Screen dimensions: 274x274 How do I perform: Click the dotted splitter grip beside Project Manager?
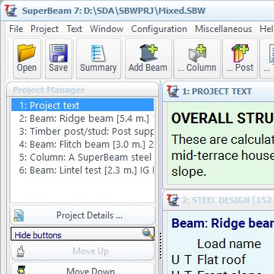(161, 245)
